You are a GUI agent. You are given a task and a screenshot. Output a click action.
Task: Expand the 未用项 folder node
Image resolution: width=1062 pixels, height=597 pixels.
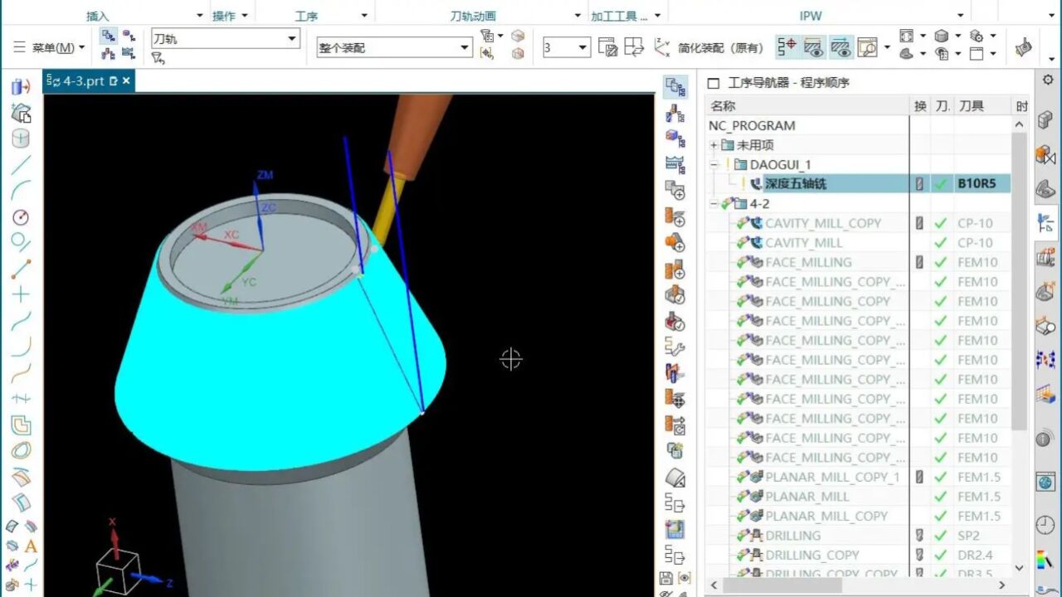[714, 145]
